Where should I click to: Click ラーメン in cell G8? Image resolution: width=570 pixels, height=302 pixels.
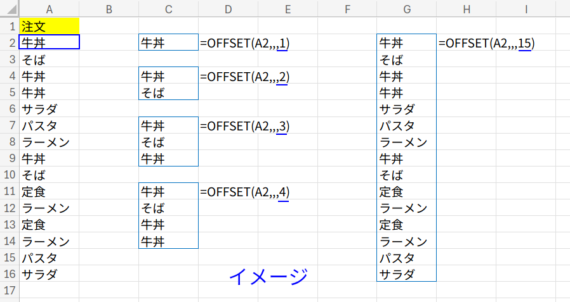tap(406, 142)
